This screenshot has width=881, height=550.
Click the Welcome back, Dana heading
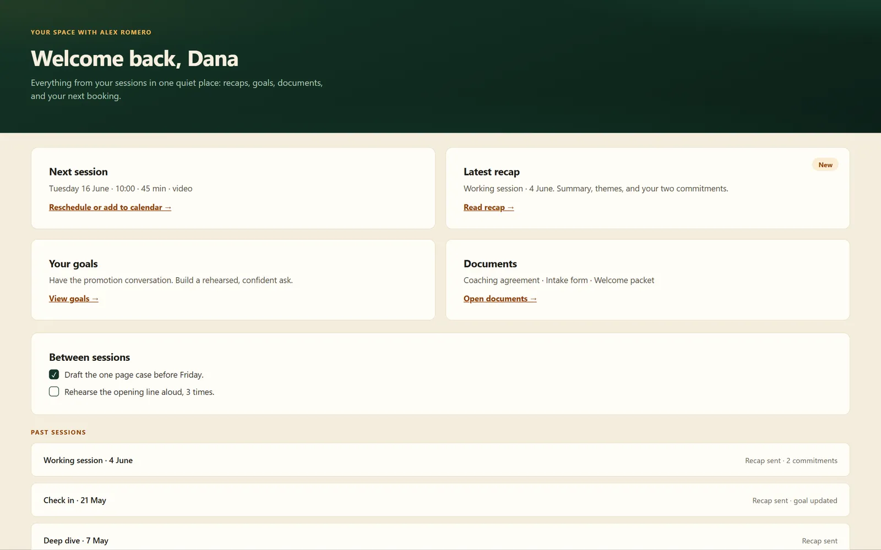(x=134, y=58)
